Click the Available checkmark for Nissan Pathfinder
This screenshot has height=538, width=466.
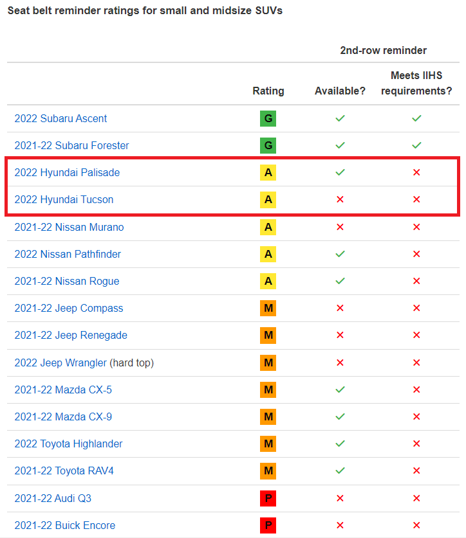coord(340,254)
